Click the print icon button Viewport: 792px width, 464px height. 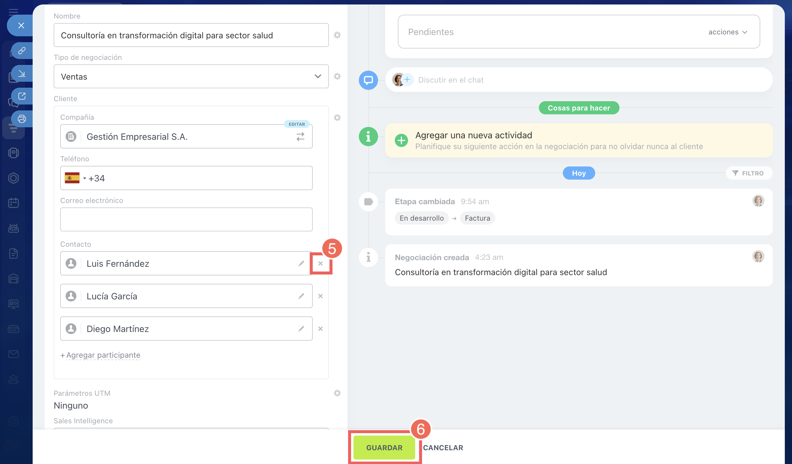[22, 119]
